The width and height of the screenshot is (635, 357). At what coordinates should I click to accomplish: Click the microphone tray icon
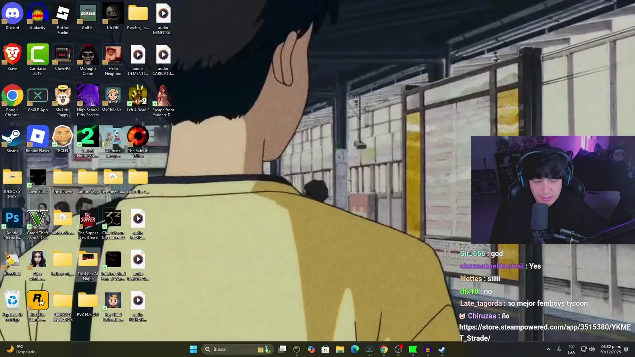559,349
